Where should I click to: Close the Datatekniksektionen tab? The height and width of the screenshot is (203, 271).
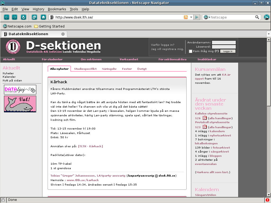coord(63,34)
